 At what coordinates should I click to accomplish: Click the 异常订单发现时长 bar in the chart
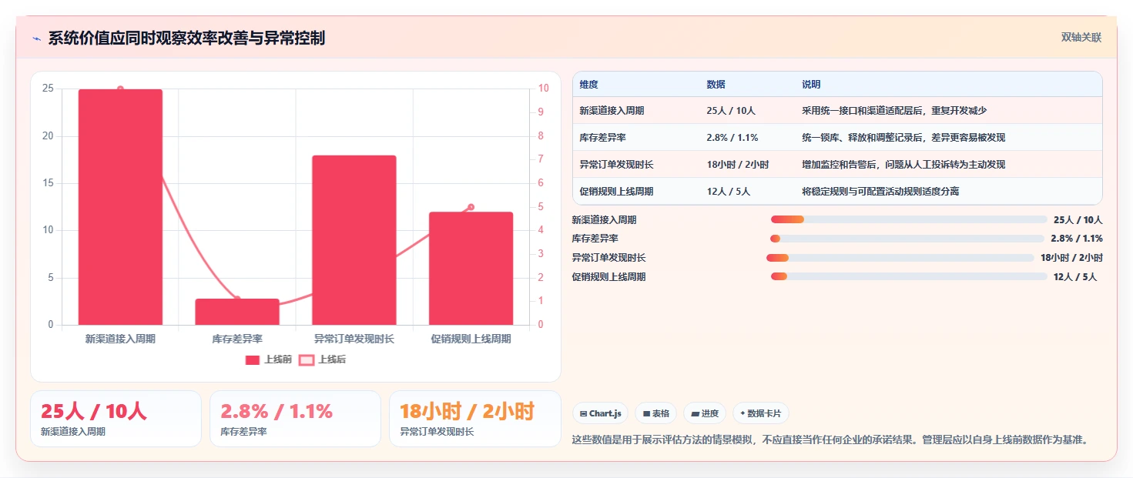coord(354,240)
